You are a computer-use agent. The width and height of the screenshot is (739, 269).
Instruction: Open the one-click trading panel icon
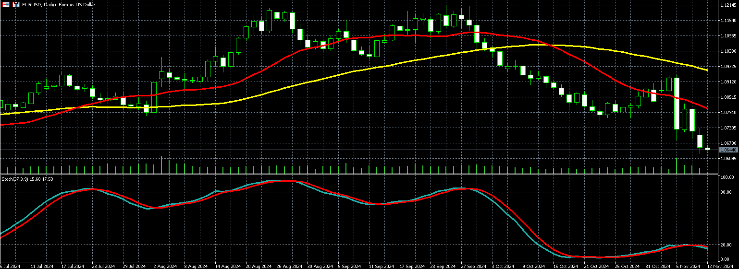pyautogui.click(x=6, y=4)
